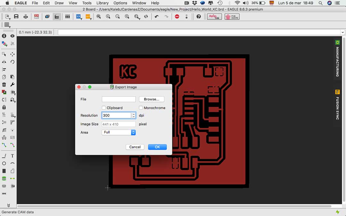Open the Tools menu in menu bar
This screenshot has height=216, width=346.
point(87,3)
